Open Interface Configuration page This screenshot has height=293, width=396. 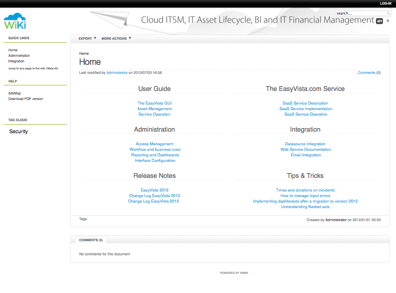coord(155,160)
